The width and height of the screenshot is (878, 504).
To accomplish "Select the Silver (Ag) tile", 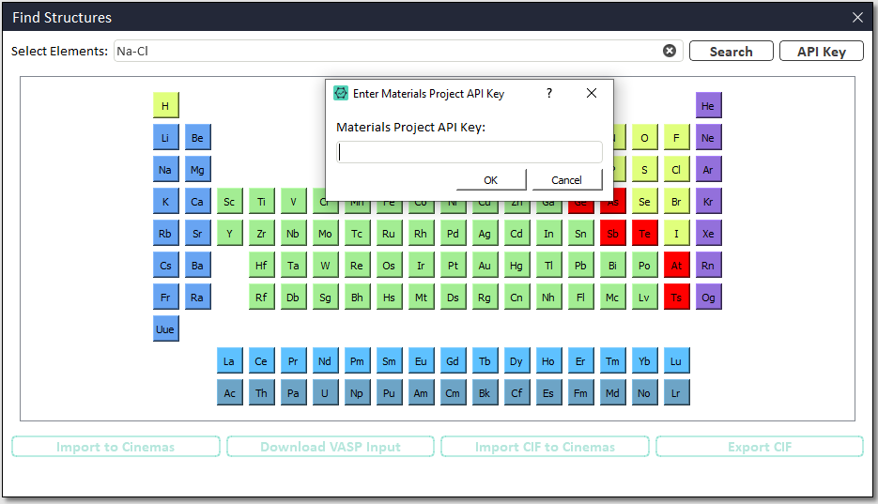I will pos(485,233).
